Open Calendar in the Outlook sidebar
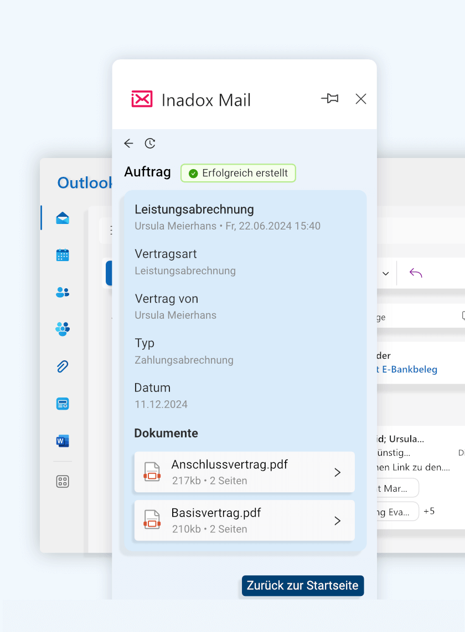 coord(63,254)
